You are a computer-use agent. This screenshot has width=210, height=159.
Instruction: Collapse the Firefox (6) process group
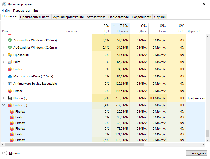4,105
